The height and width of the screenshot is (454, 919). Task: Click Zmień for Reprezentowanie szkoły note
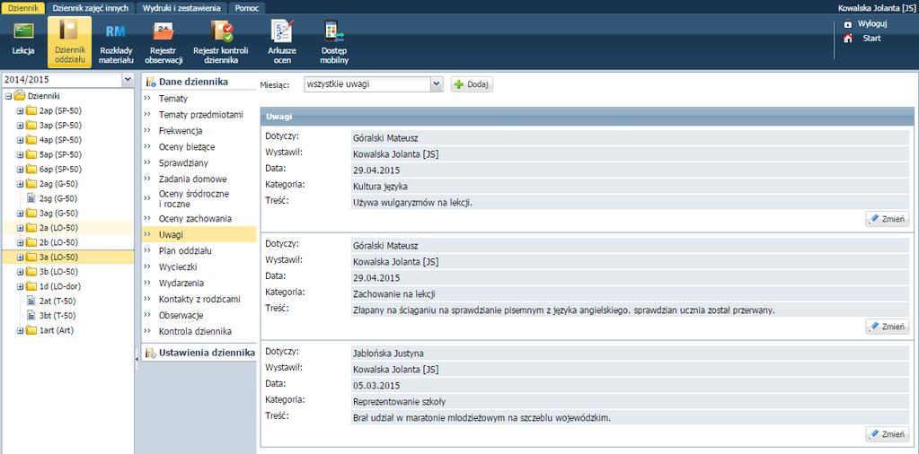pos(888,434)
